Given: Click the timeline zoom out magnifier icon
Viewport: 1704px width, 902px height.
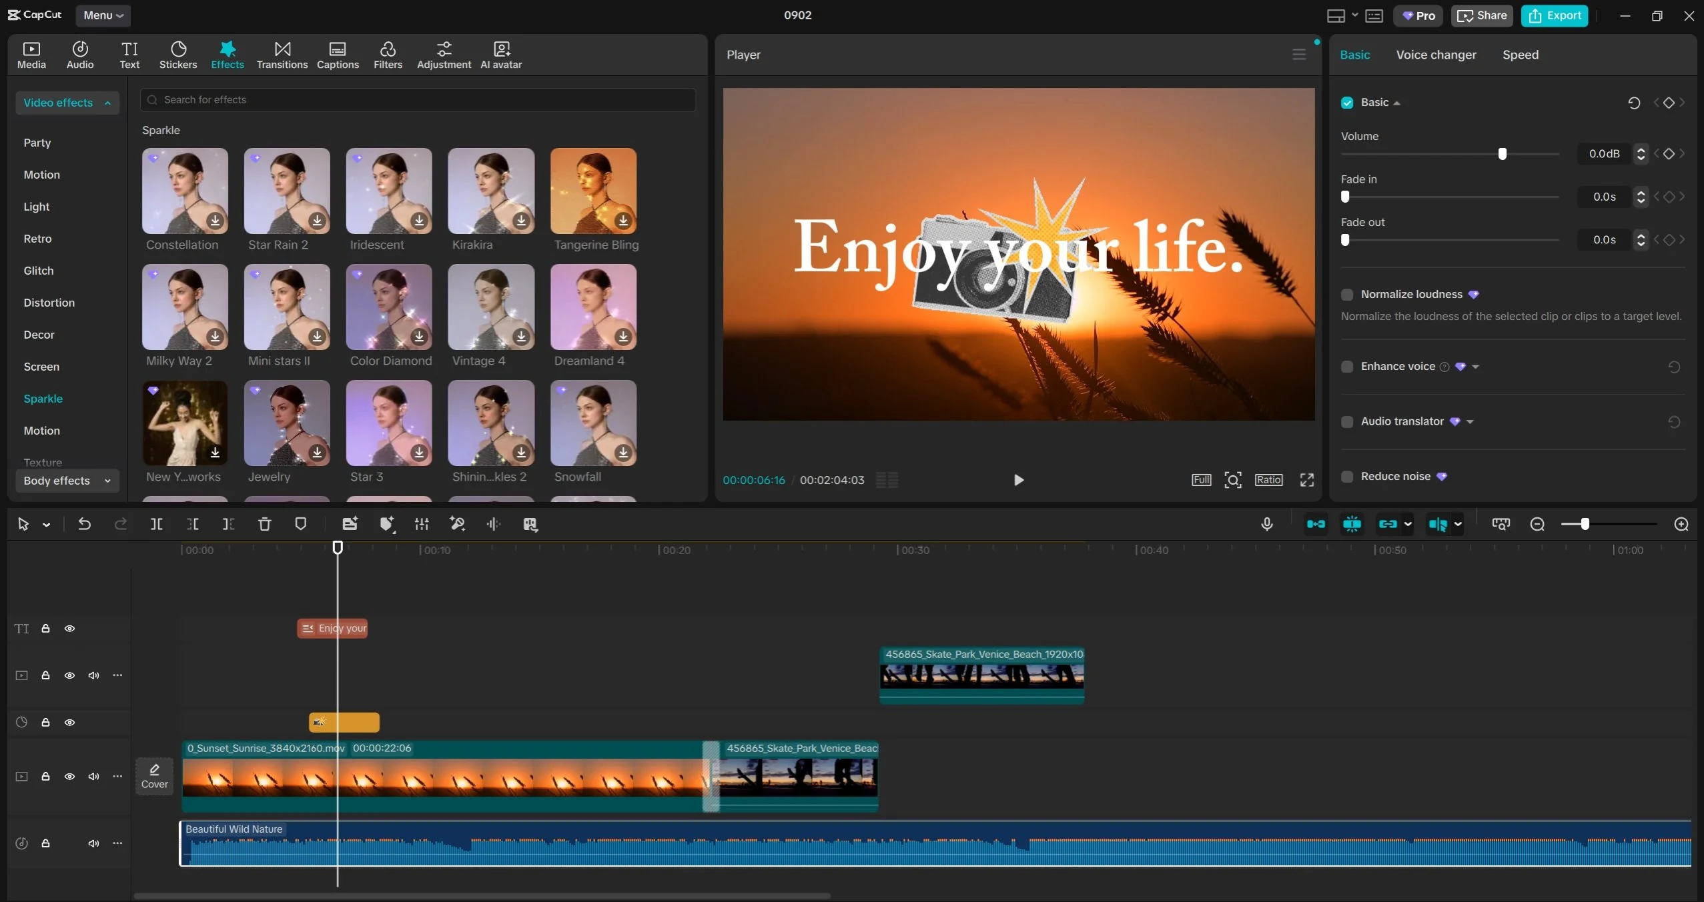Looking at the screenshot, I should click(x=1537, y=524).
